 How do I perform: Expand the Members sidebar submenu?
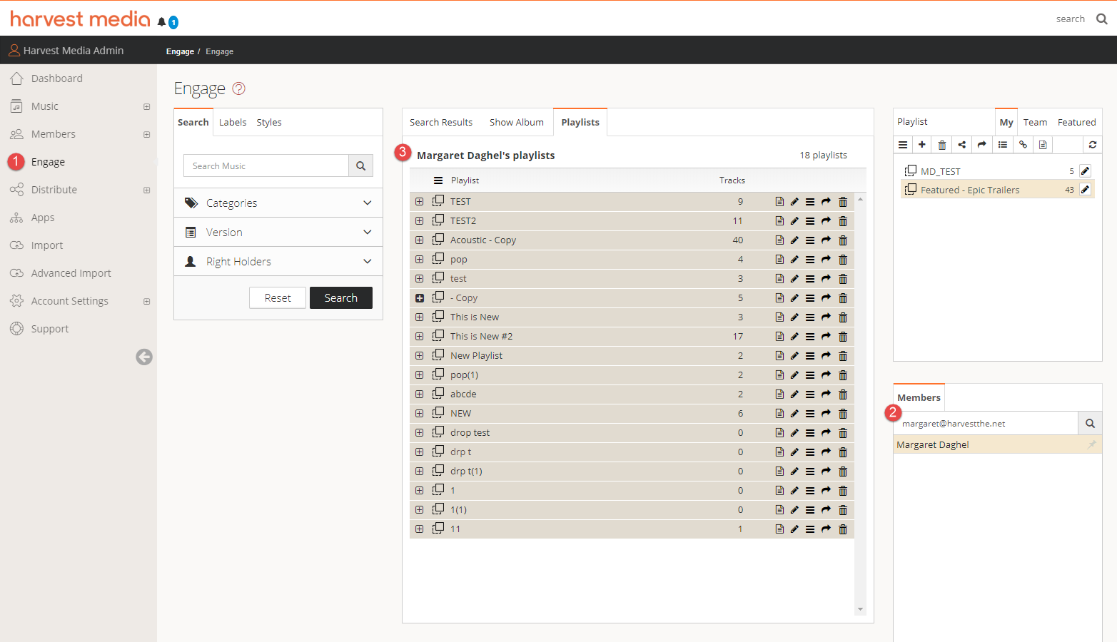[147, 134]
